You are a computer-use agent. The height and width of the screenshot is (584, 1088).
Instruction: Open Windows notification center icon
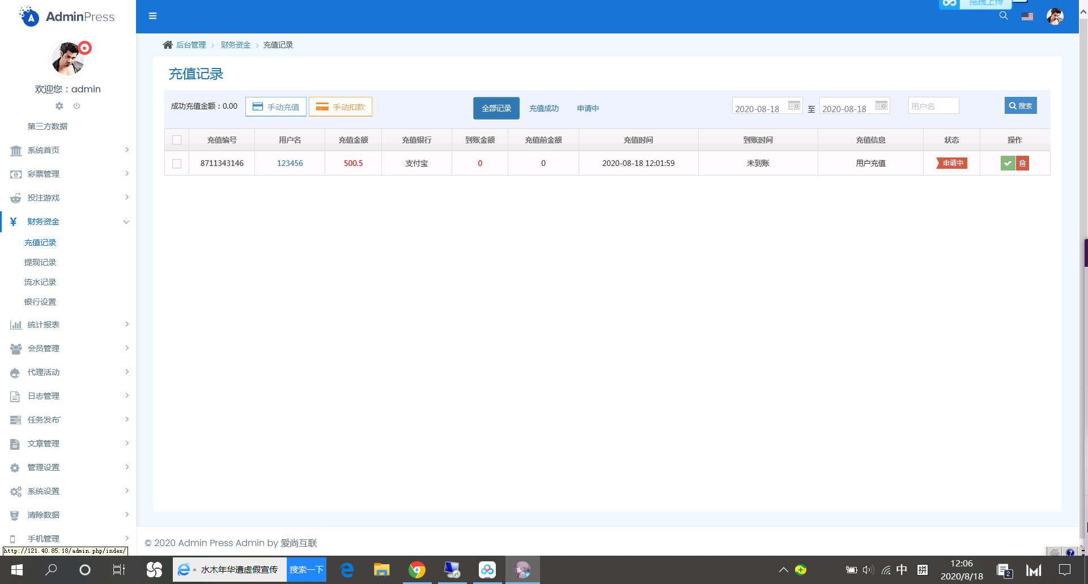point(1065,570)
